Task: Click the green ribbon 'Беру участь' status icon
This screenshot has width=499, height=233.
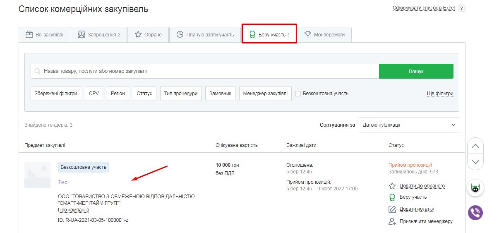Action: point(392,197)
